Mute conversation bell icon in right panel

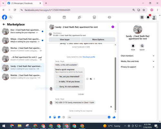[133, 46]
